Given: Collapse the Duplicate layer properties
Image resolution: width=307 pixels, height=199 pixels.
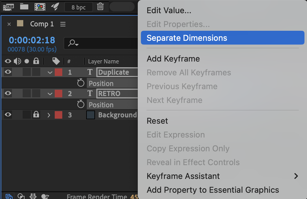Looking at the screenshot, I should point(50,73).
